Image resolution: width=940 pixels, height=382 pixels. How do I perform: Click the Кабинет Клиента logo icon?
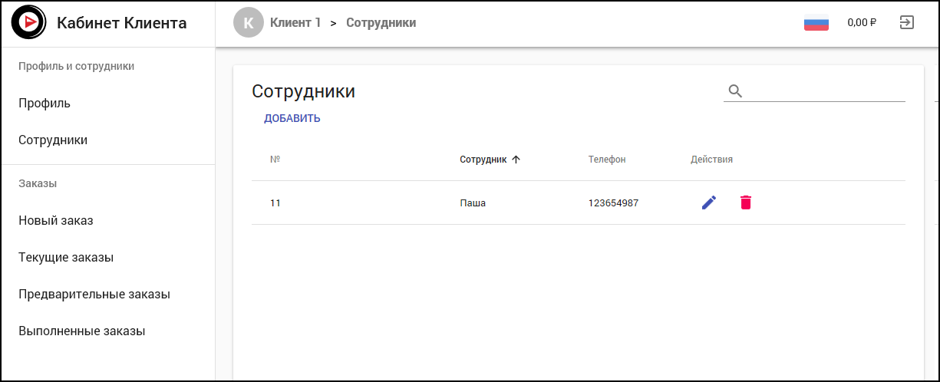coord(29,23)
